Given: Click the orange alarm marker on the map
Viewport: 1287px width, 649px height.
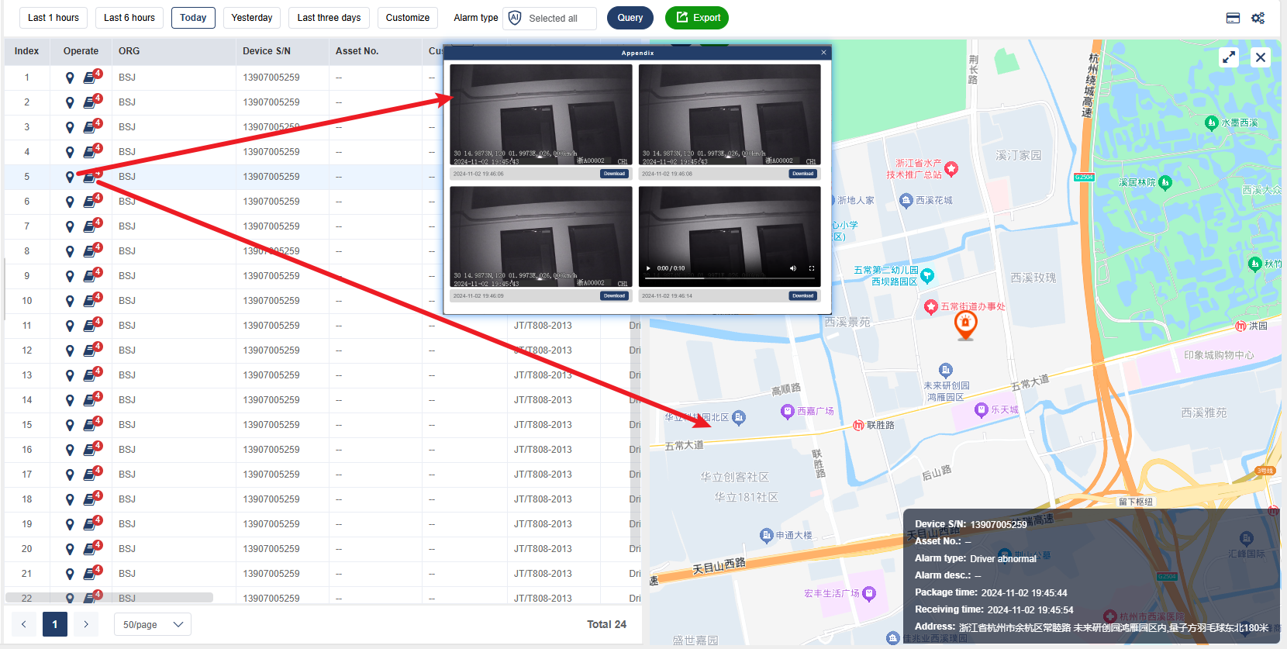Looking at the screenshot, I should [965, 325].
